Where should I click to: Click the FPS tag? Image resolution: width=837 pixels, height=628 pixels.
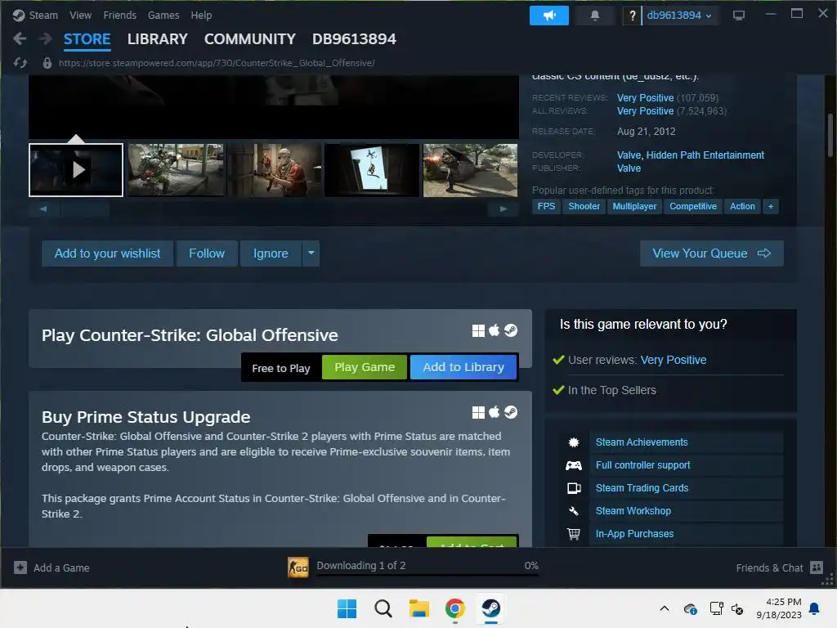click(546, 207)
